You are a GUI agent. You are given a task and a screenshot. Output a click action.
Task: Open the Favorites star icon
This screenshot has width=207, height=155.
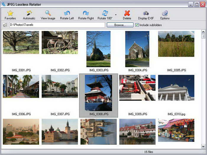tap(10, 13)
